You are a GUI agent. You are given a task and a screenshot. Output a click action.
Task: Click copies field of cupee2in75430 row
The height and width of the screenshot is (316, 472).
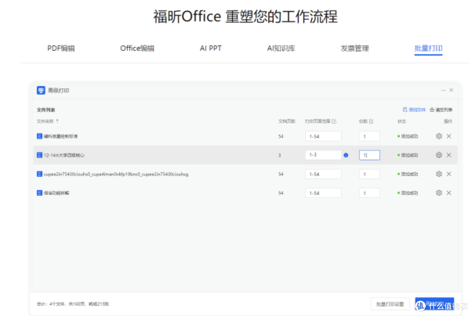pos(369,174)
